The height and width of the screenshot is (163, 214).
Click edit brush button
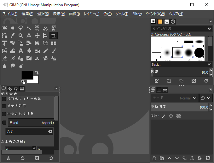(x=157, y=81)
